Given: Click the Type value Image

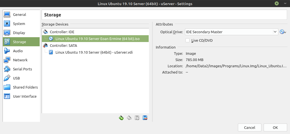Looking at the screenshot, I should click(191, 54).
